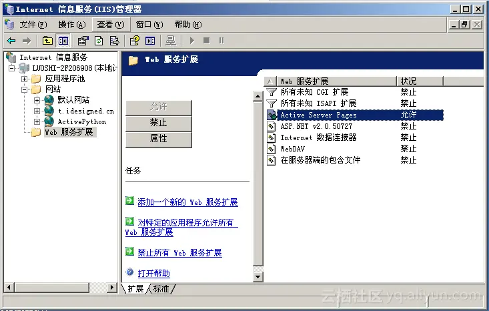The image size is (489, 311).
Task: Click the 所有未知 ISAPI 扩展 filter icon
Action: [272, 103]
